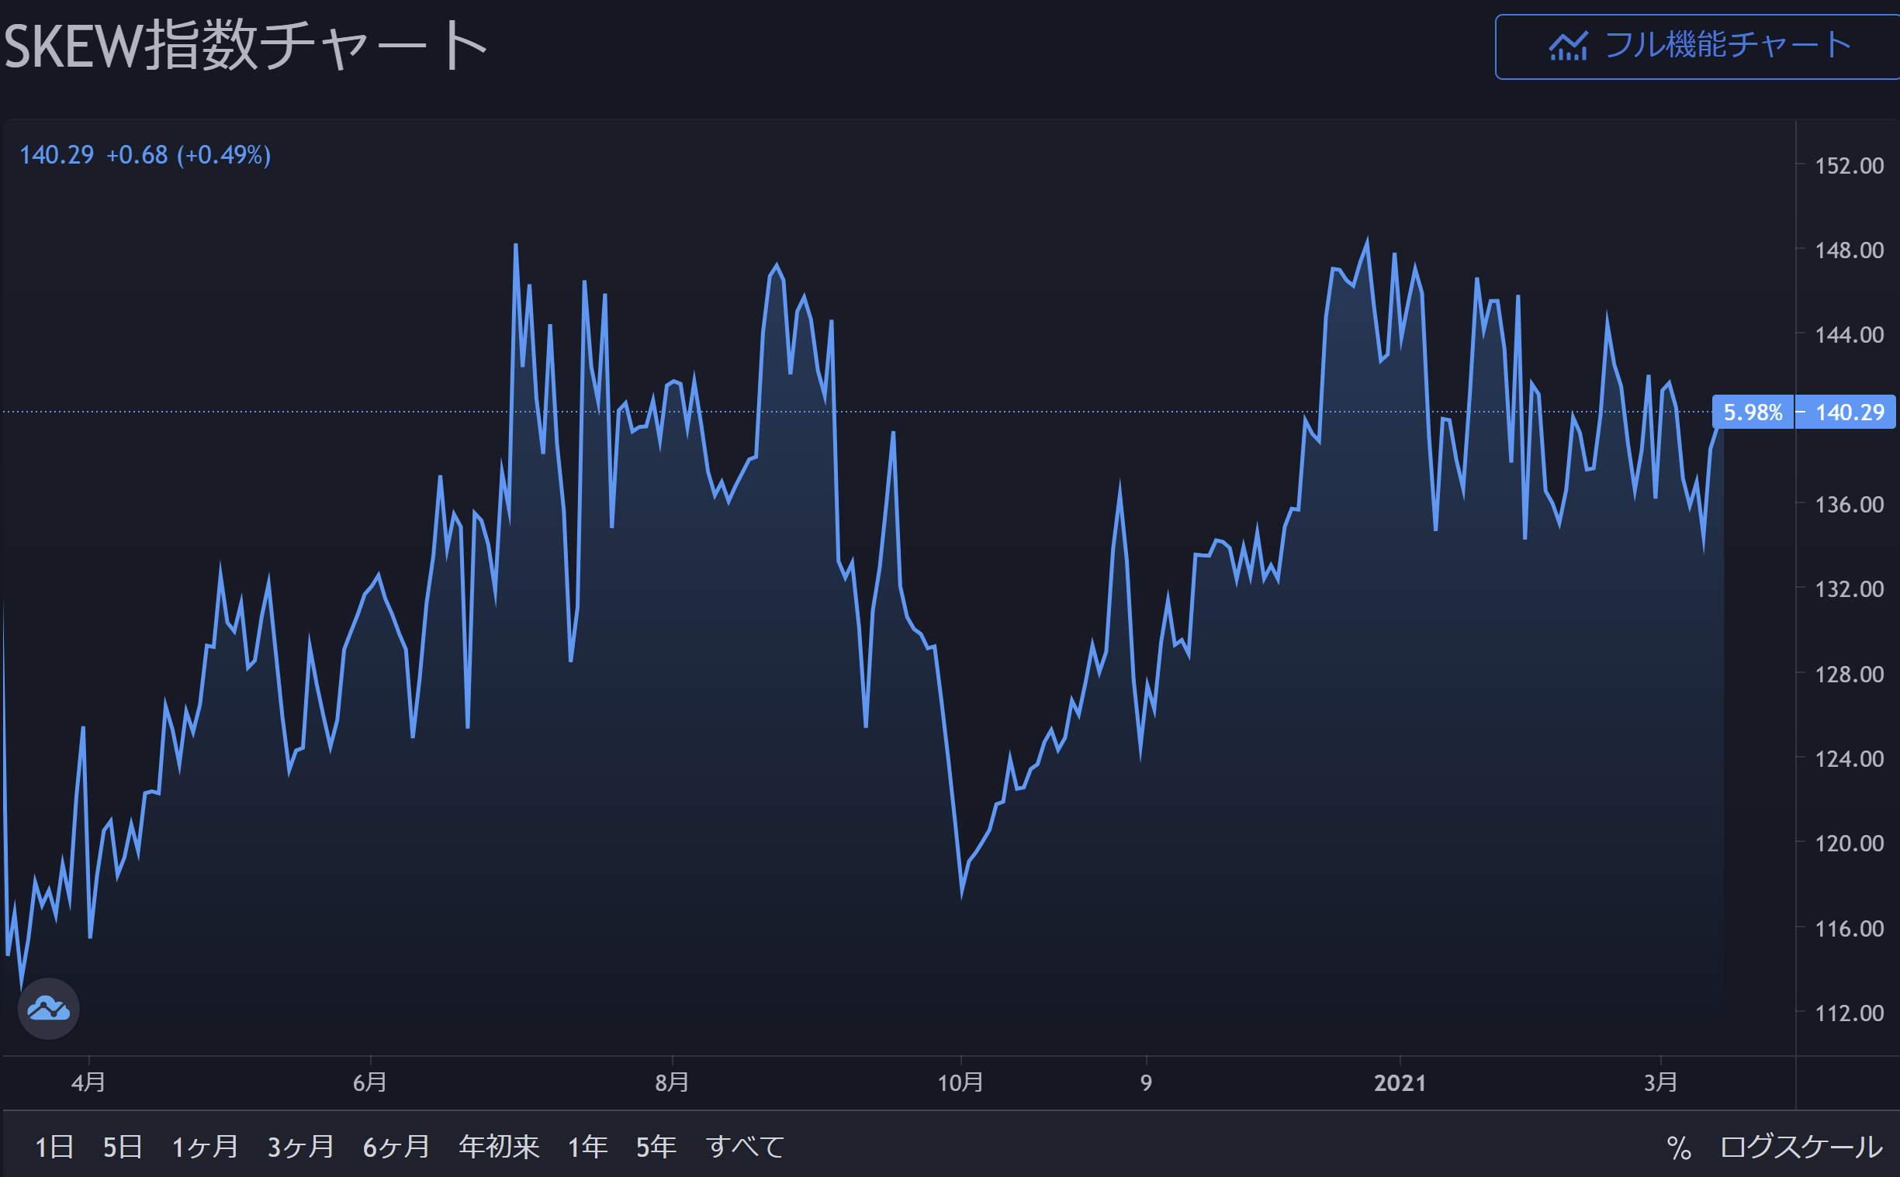Viewport: 1900px width, 1177px height.
Task: Click the SKEW指数チャート title
Action: pos(245,47)
